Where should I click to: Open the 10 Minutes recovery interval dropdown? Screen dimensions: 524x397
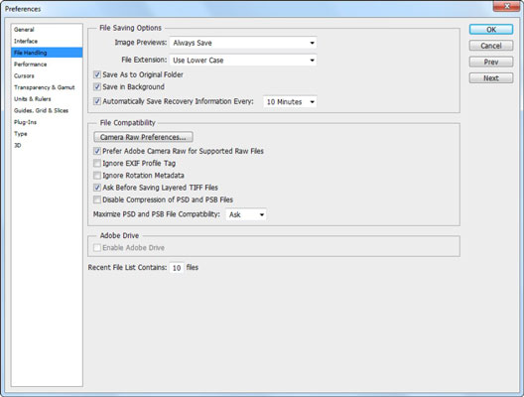click(x=290, y=101)
